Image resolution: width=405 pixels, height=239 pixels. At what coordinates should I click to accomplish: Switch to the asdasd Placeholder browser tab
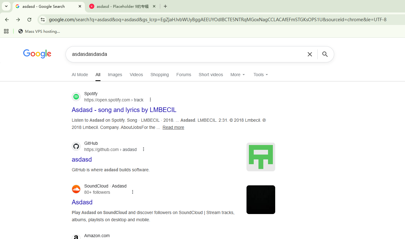(x=122, y=6)
